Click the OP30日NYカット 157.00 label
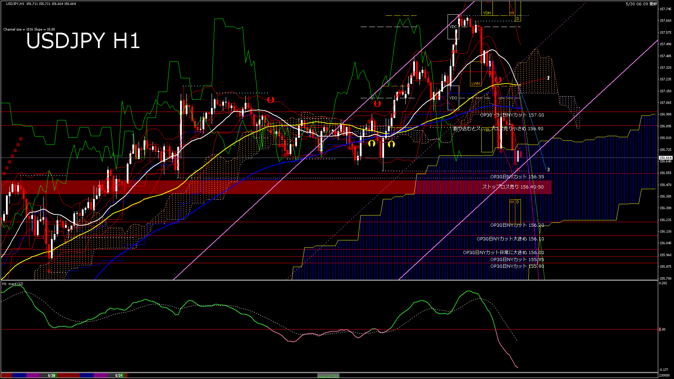 512,115
